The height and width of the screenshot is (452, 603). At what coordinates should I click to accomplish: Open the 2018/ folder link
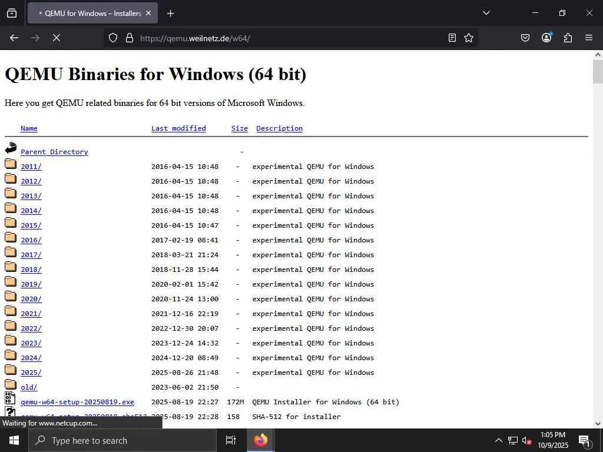pos(31,270)
